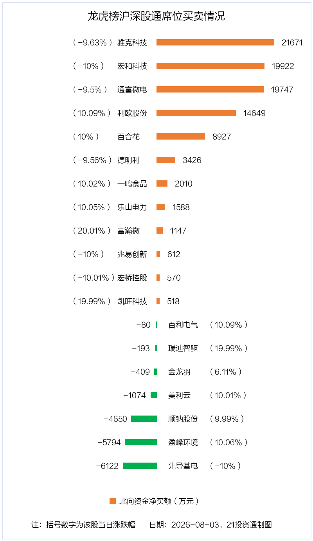This screenshot has width=313, height=541.
Task: Select the 百合花 orange bar
Action: (x=181, y=136)
